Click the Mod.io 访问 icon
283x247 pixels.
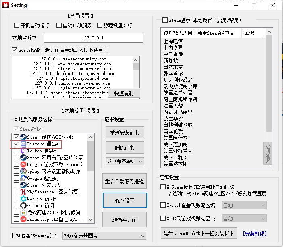tap(23, 199)
